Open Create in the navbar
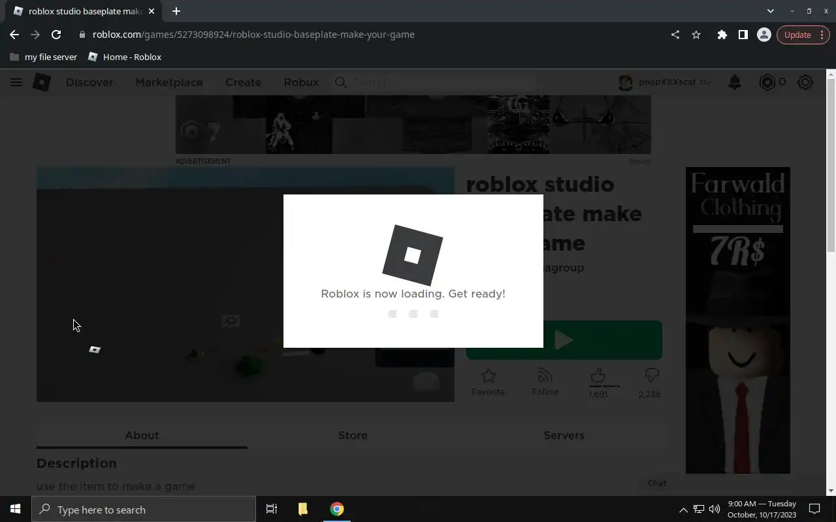 coord(243,82)
